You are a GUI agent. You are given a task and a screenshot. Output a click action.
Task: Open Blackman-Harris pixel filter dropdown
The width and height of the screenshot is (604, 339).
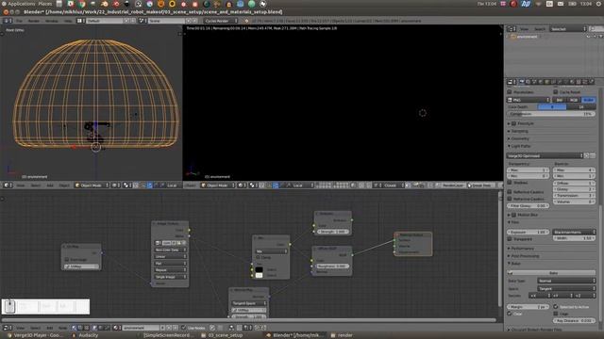574,233
